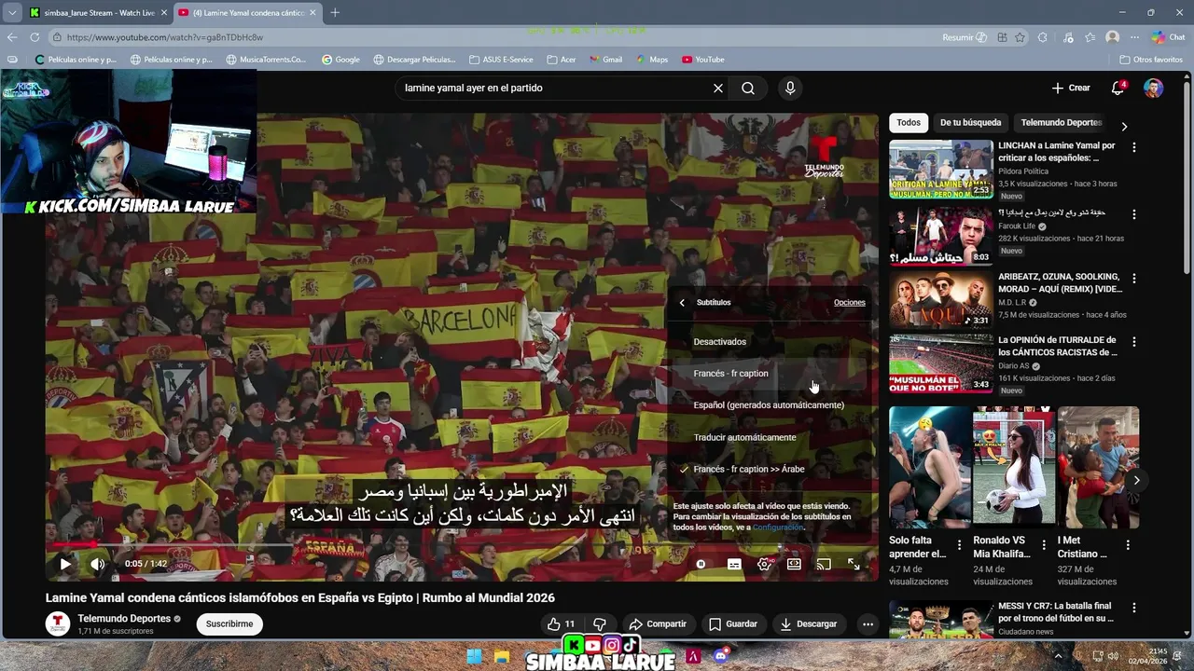Play the video with the play button

tap(65, 564)
